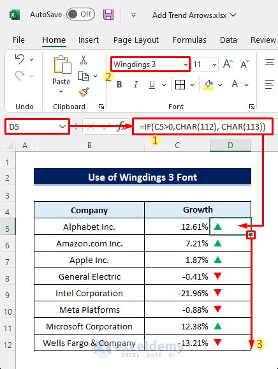The width and height of the screenshot is (278, 369).
Task: Select the 7.21% growth cell
Action: [177, 244]
